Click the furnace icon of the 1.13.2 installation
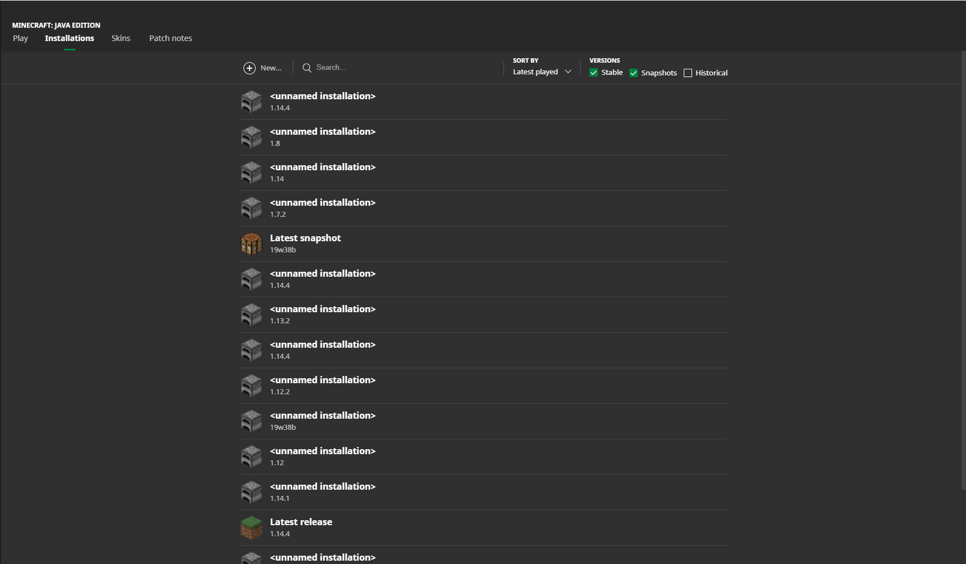 pos(251,314)
